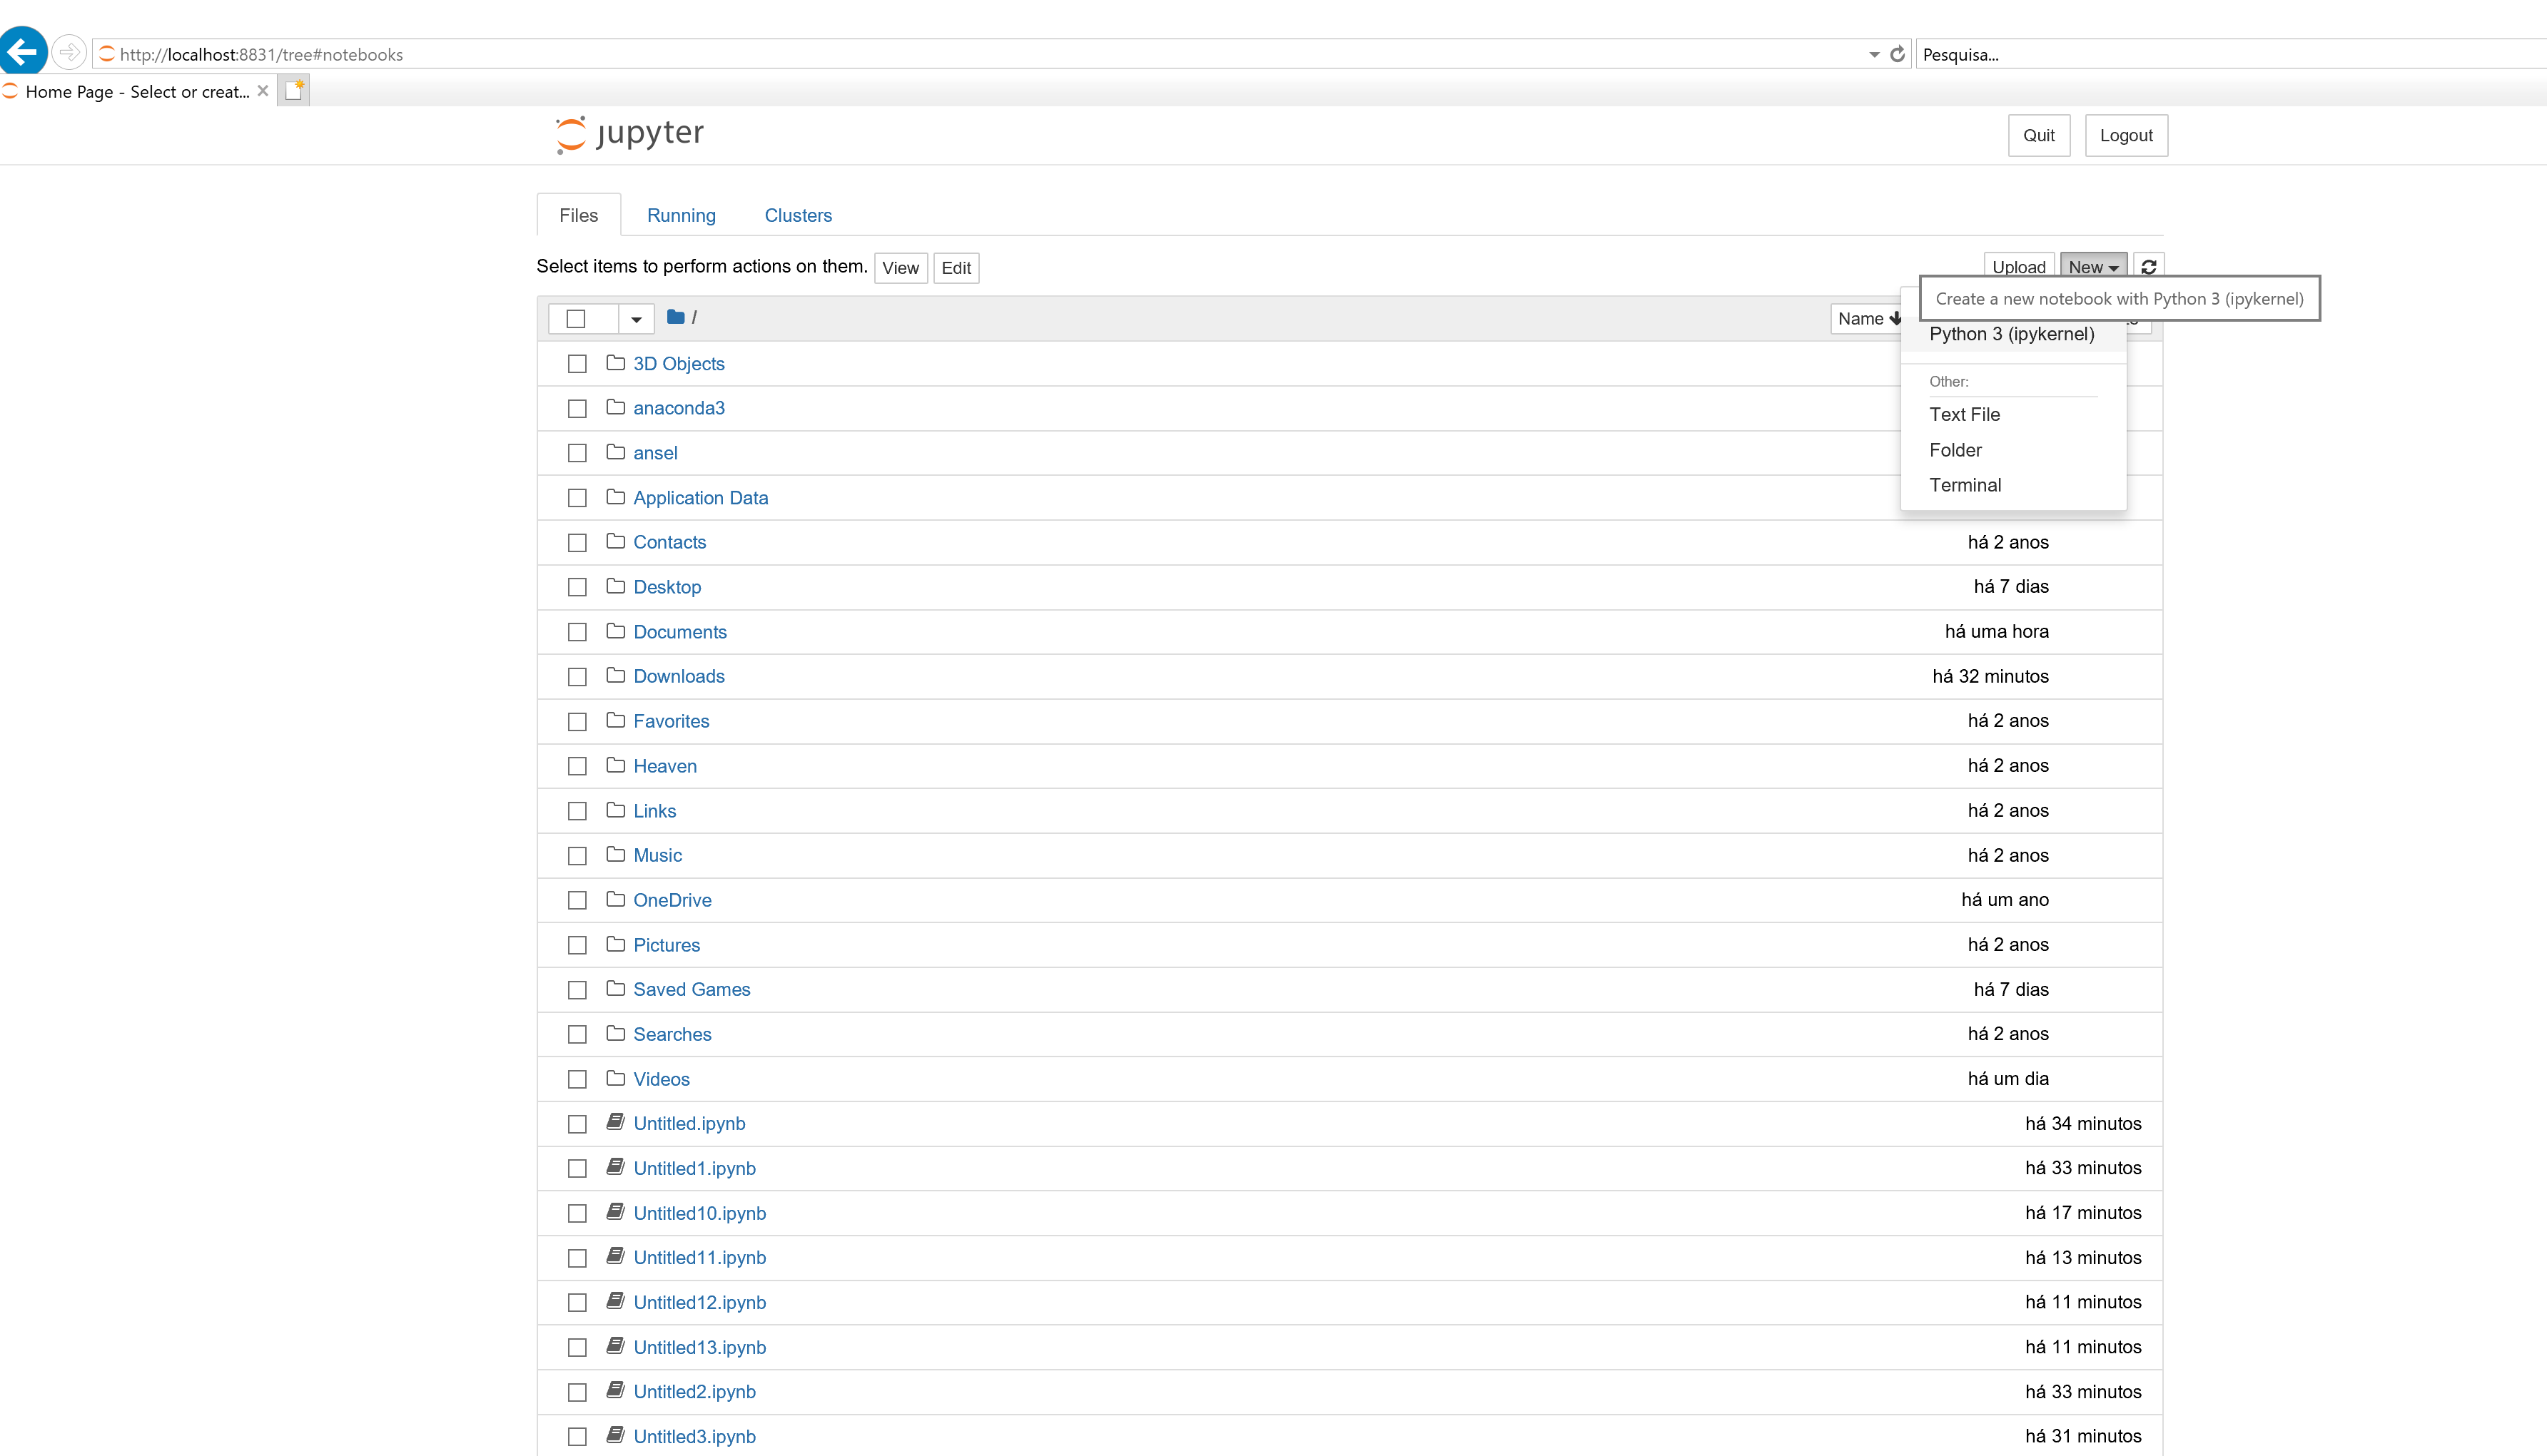This screenshot has width=2547, height=1456.
Task: Switch to the Running tab
Action: (681, 215)
